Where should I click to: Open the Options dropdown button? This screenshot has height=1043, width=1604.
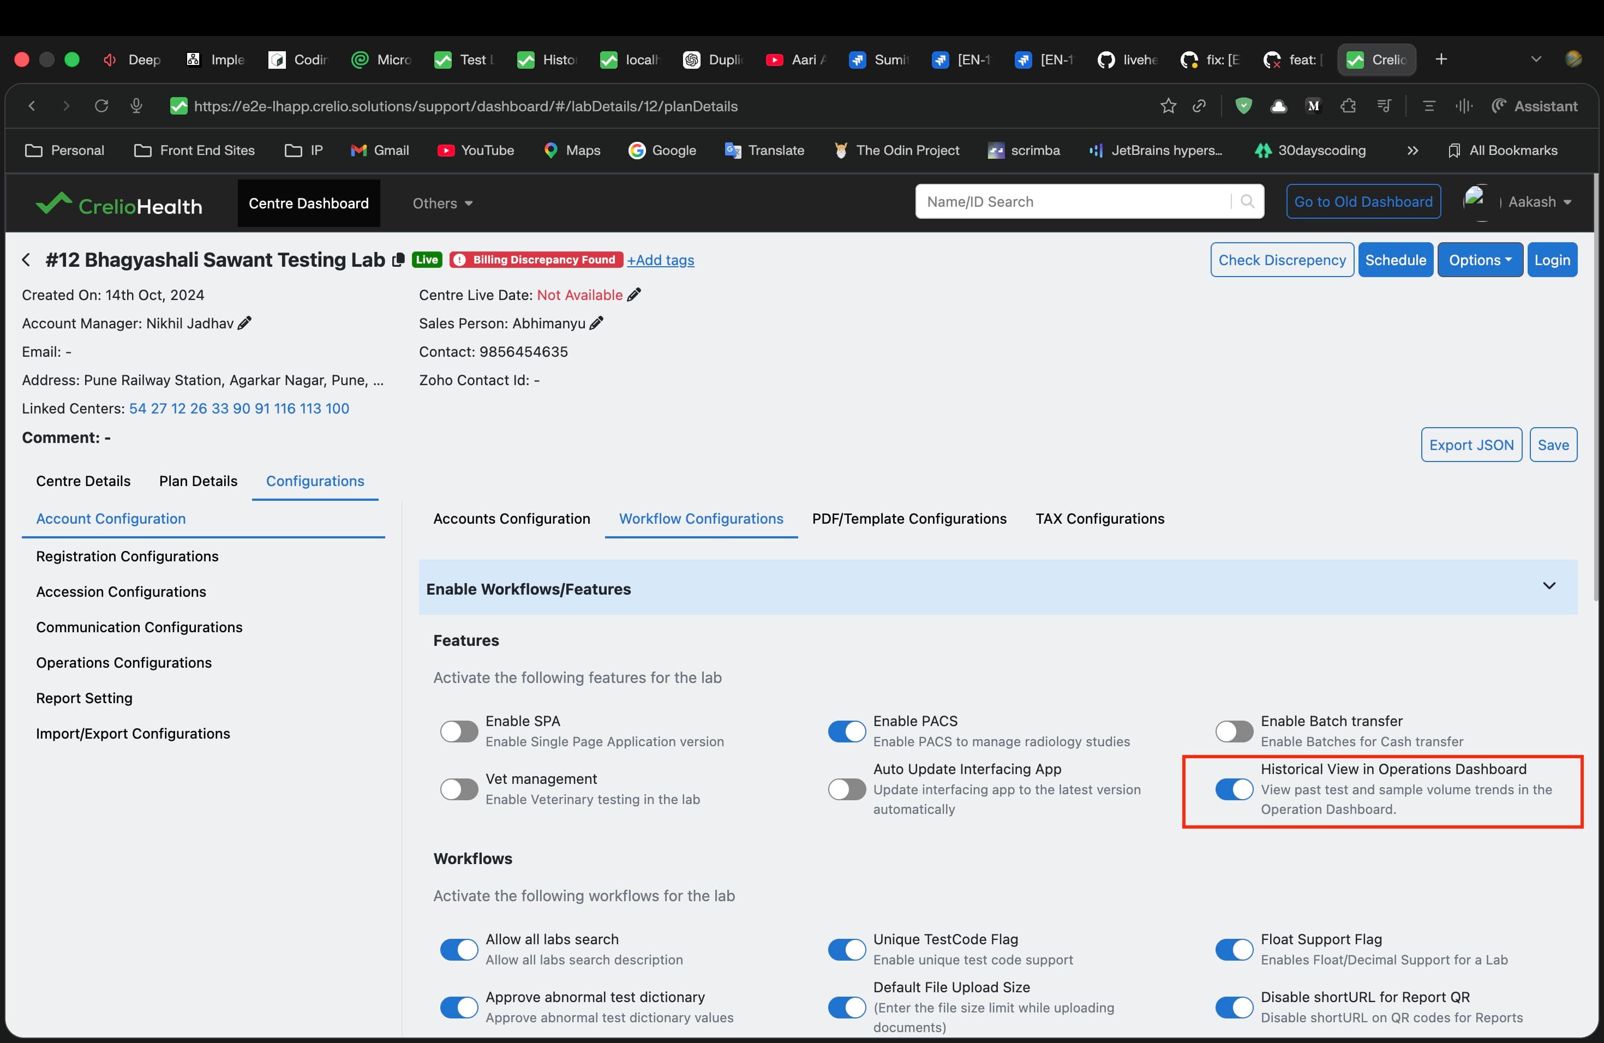pyautogui.click(x=1480, y=260)
